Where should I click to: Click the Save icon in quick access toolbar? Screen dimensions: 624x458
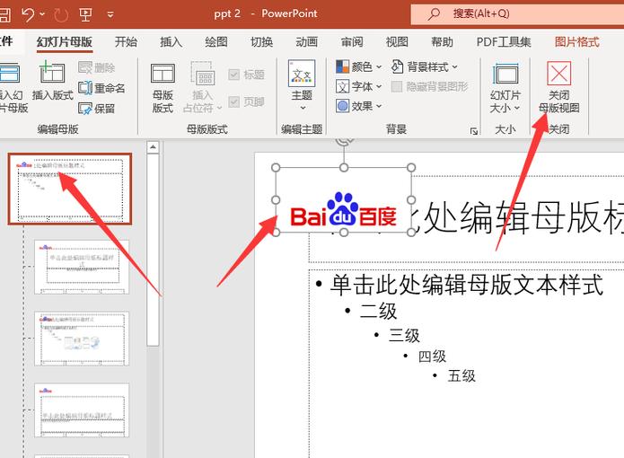coord(4,14)
